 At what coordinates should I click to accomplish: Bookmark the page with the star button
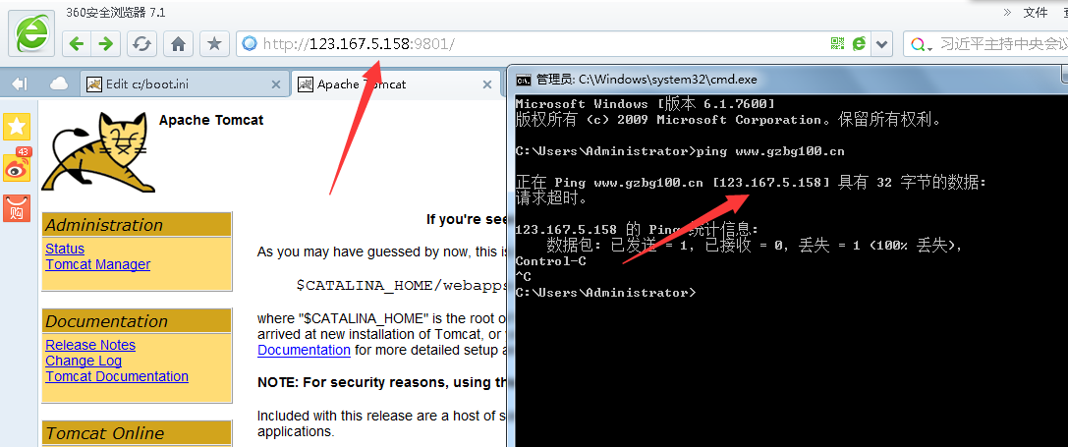pyautogui.click(x=214, y=44)
